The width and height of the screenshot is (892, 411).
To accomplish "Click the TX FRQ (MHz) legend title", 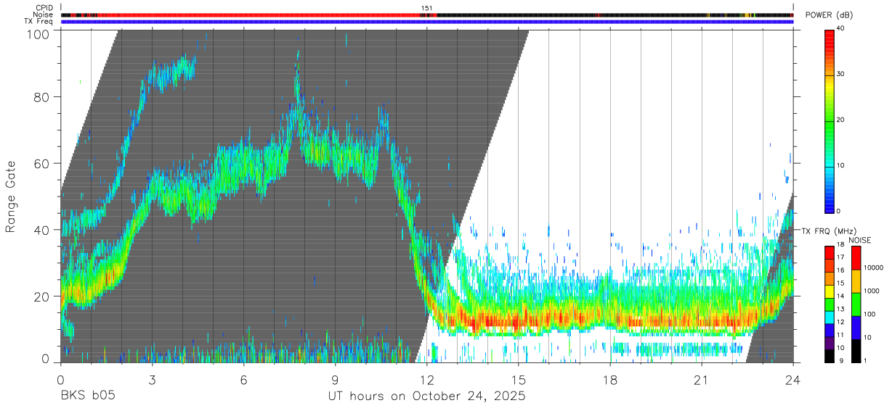I will pyautogui.click(x=827, y=231).
